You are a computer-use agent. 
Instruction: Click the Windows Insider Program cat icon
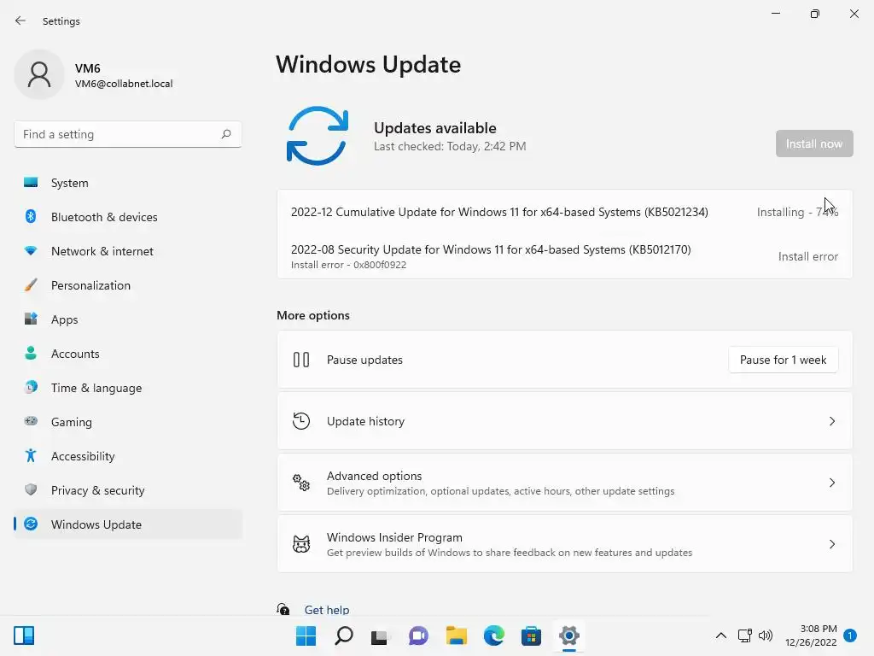[x=301, y=544]
